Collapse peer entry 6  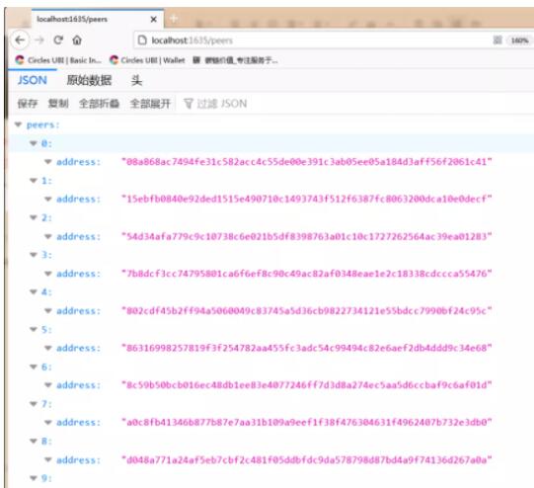[34, 367]
